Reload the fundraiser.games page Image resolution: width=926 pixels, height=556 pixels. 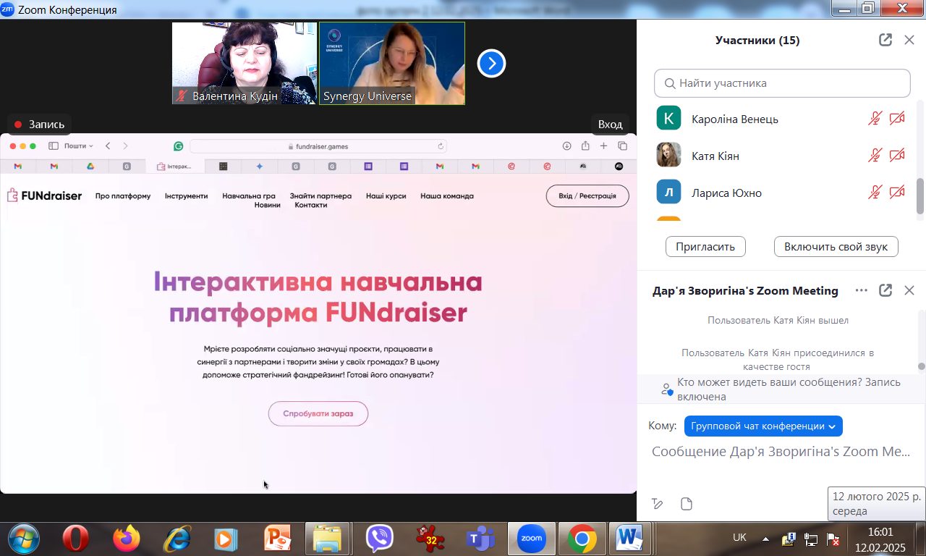(x=441, y=146)
